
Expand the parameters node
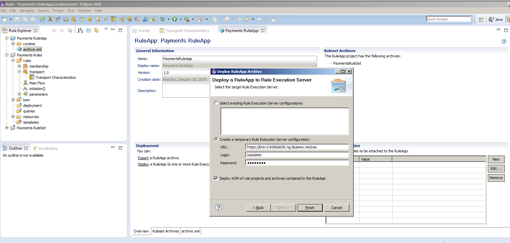pyautogui.click(x=19, y=94)
